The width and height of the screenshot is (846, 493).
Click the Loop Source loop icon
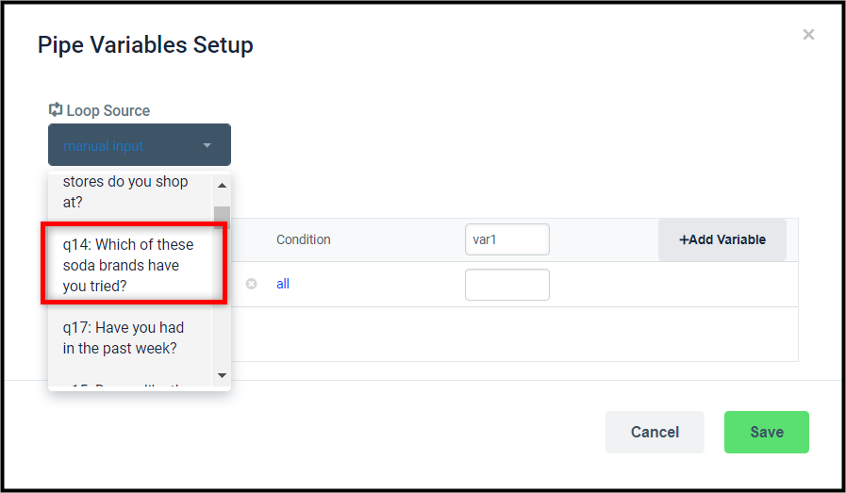(56, 109)
